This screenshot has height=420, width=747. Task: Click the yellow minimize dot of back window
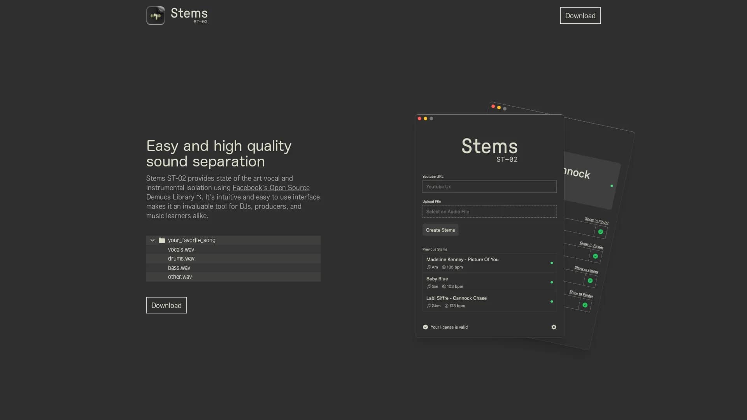click(499, 107)
